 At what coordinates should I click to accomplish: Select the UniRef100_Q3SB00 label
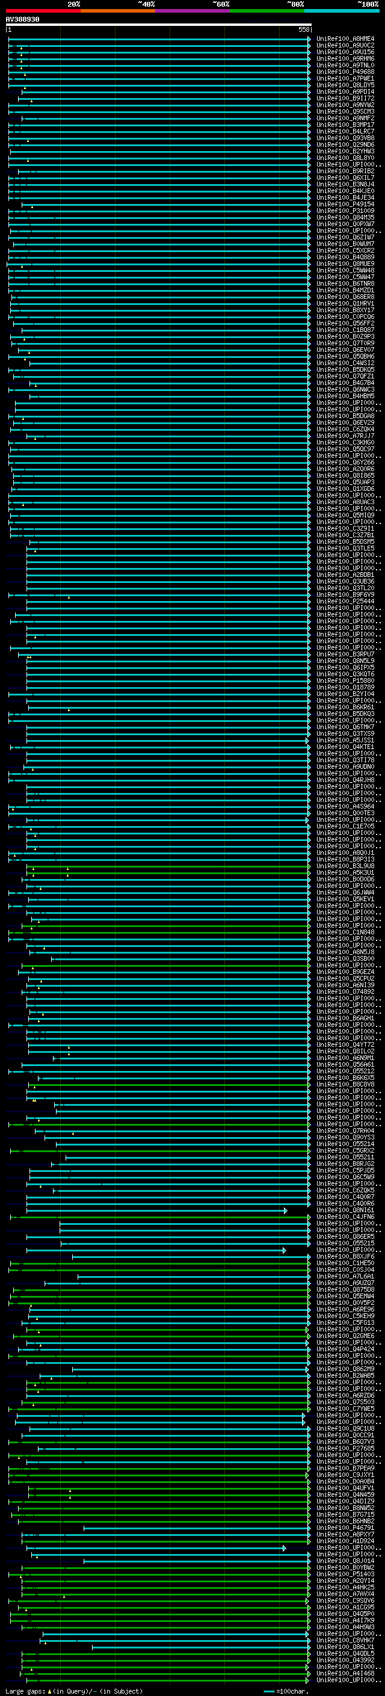[x=345, y=958]
